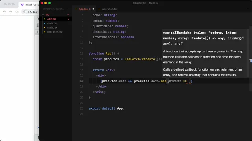Place cursor on 'preco: number;' line
The image size is (252, 141).
[106, 21]
